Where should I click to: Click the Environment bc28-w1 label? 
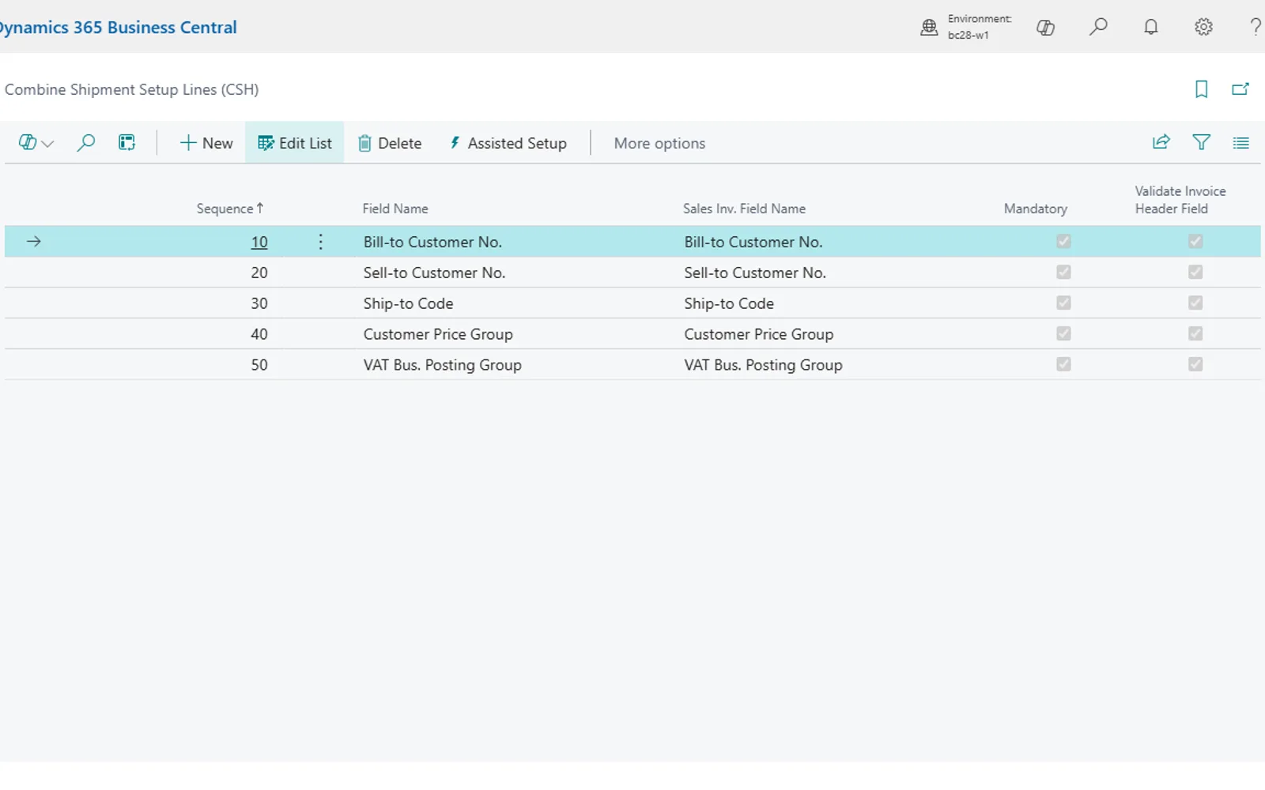click(x=980, y=27)
